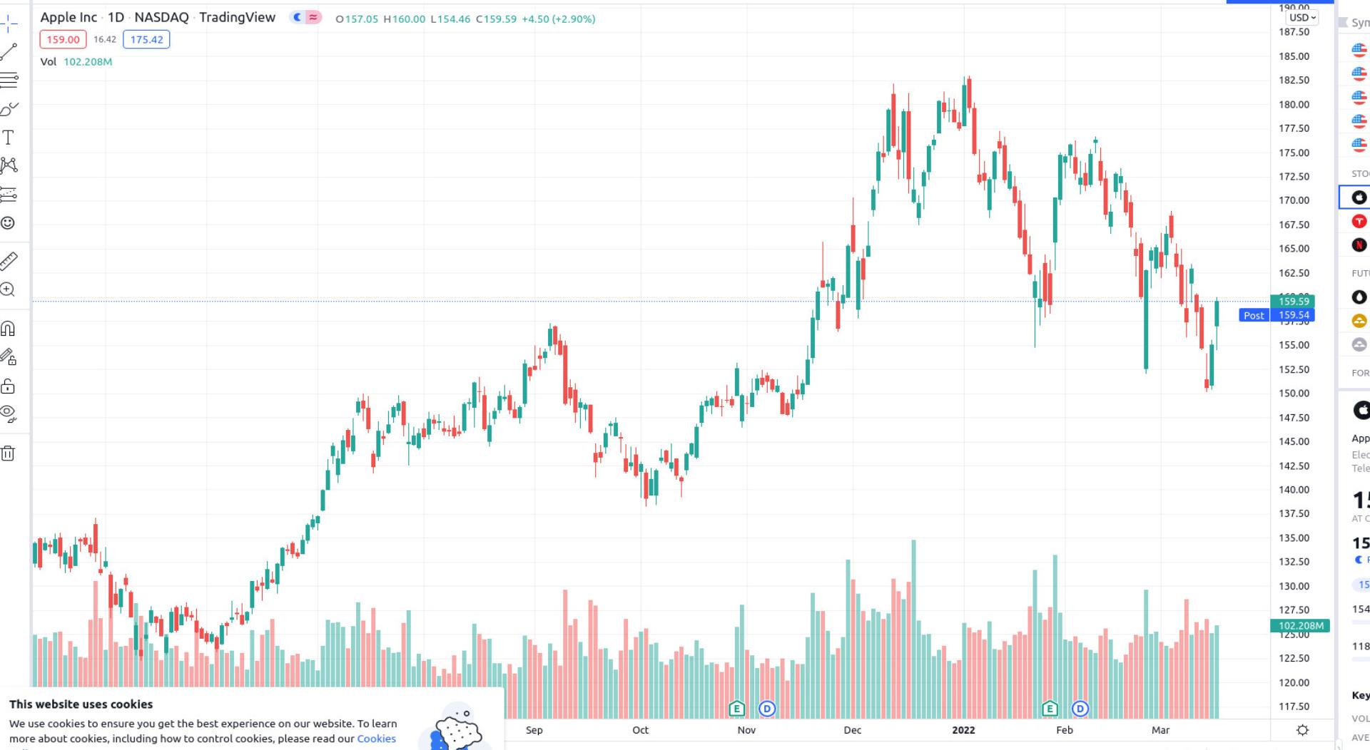The image size is (1370, 750).
Task: Click the +4.50 (+2.90%) change text
Action: coord(558,19)
